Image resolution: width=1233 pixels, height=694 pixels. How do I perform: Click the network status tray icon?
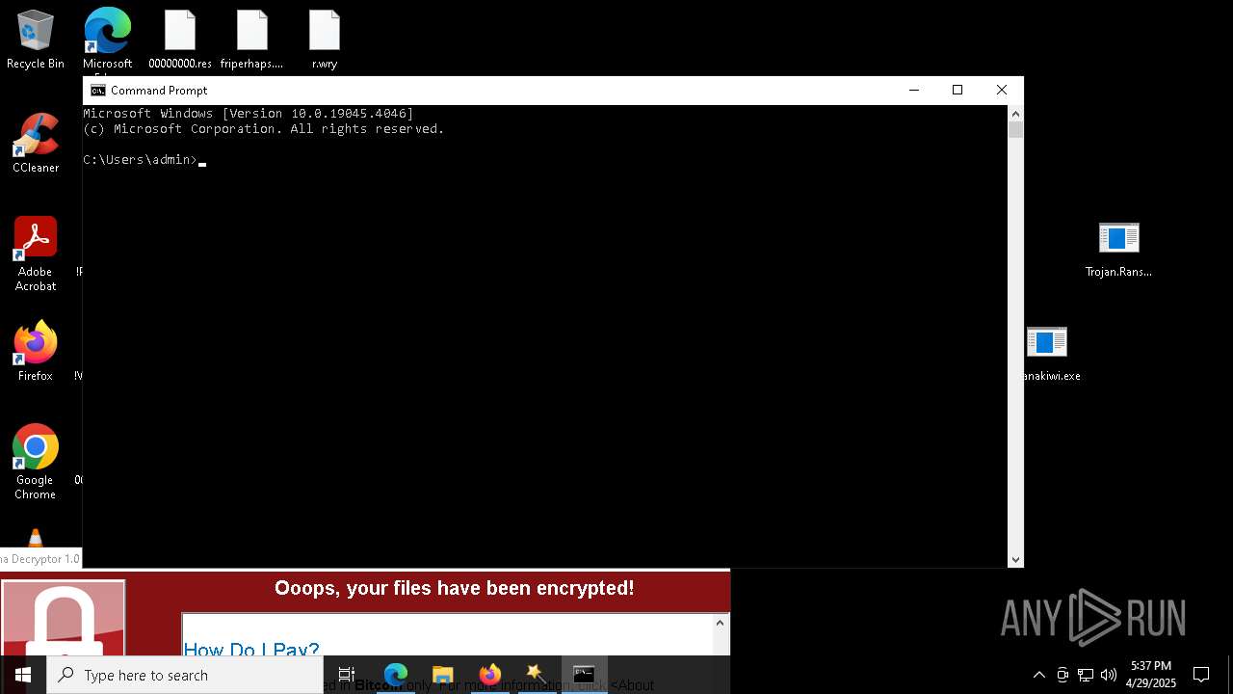click(x=1086, y=675)
